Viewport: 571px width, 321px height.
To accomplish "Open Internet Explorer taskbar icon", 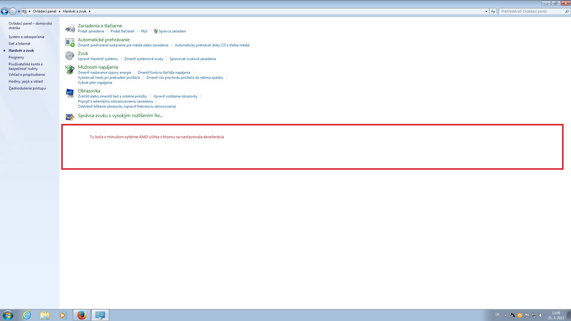I will (x=27, y=315).
